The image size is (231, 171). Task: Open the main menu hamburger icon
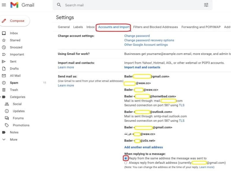click(4, 5)
